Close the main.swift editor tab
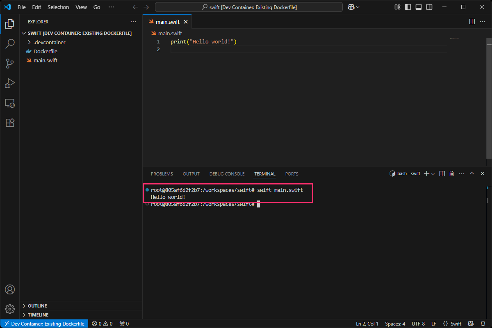The width and height of the screenshot is (492, 328). (186, 22)
